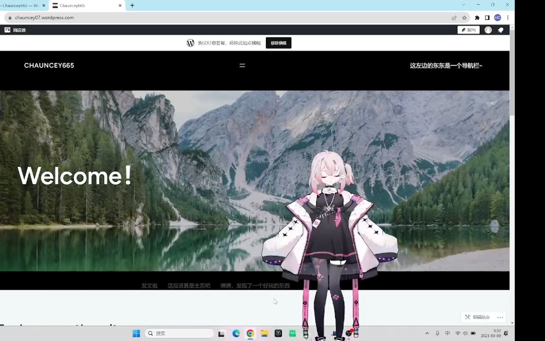545x341 pixels.
Task: Open the green app icon on taskbar
Action: pos(292,333)
